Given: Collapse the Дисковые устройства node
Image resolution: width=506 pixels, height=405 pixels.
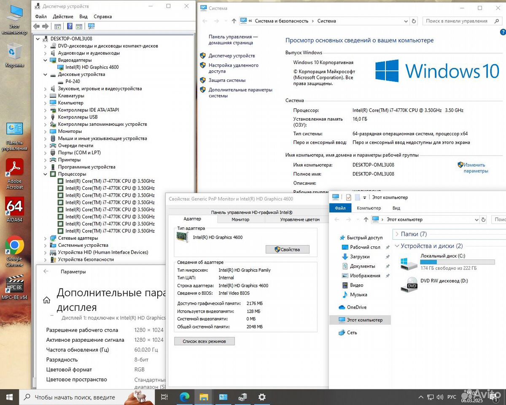Looking at the screenshot, I should click(x=45, y=75).
